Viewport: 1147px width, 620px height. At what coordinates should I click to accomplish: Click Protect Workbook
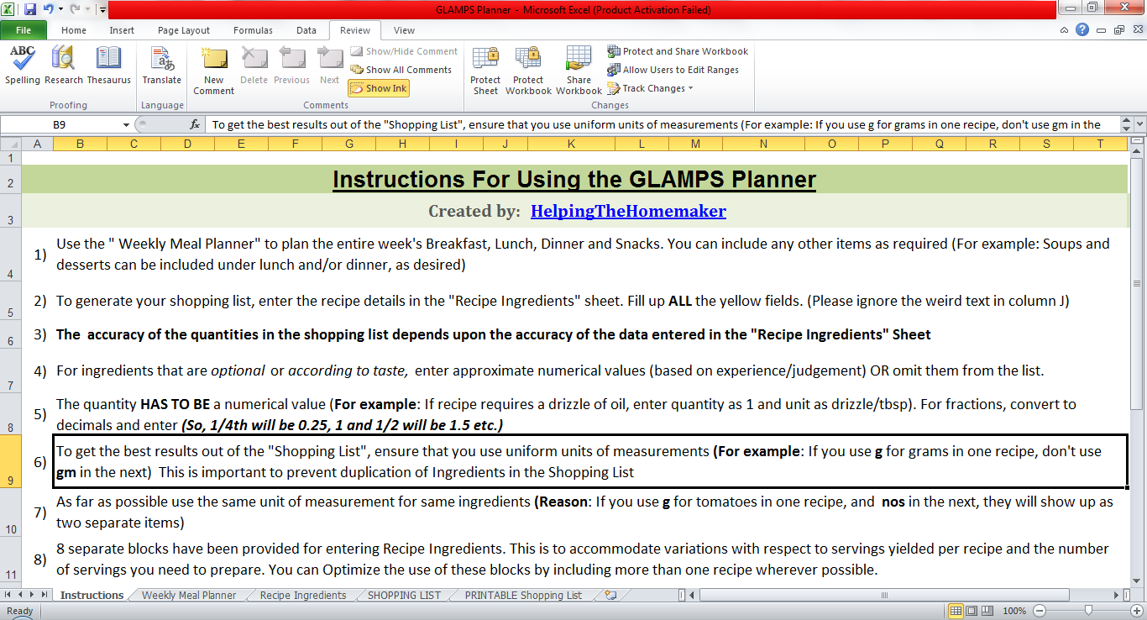(528, 71)
